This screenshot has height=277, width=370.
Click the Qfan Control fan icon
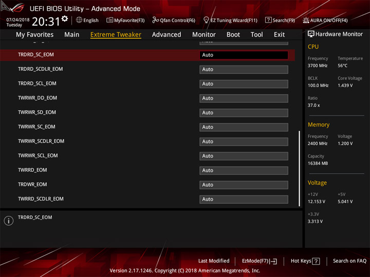point(155,20)
